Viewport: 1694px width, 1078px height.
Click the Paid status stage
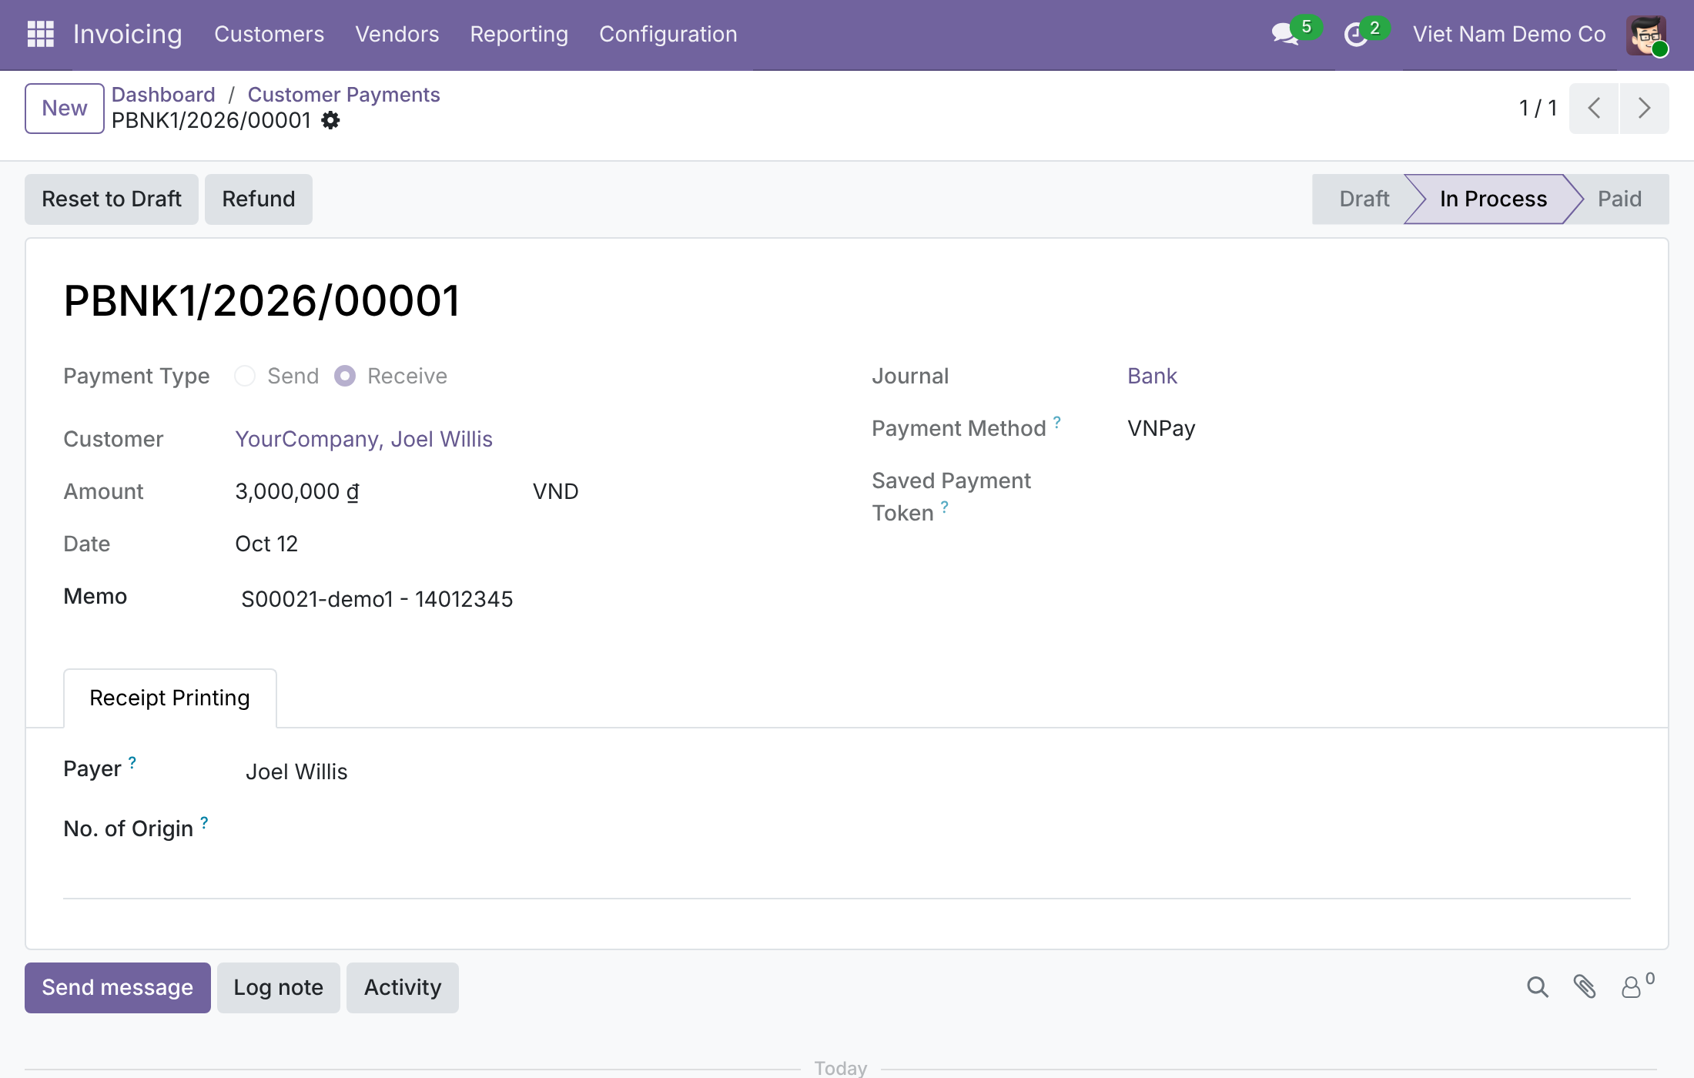tap(1619, 199)
